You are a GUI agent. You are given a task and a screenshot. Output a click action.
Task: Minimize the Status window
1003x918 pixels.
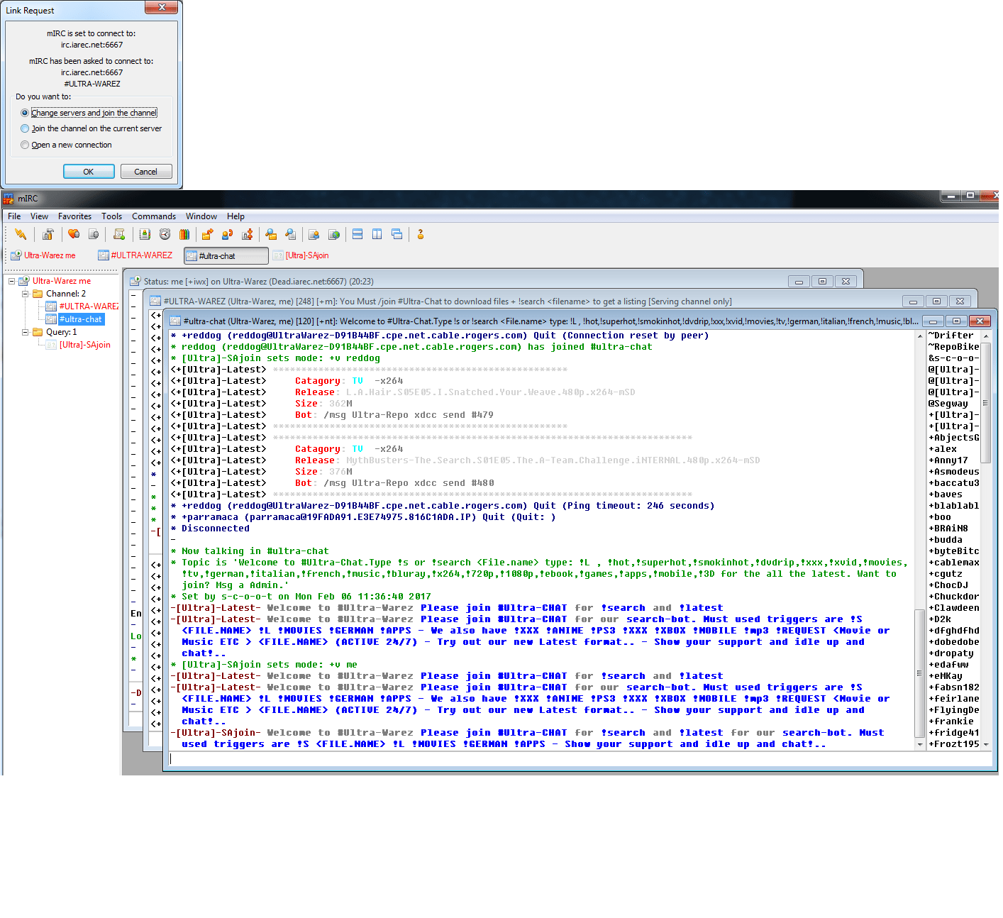click(799, 282)
